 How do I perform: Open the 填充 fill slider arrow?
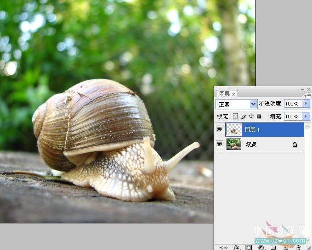click(x=306, y=117)
